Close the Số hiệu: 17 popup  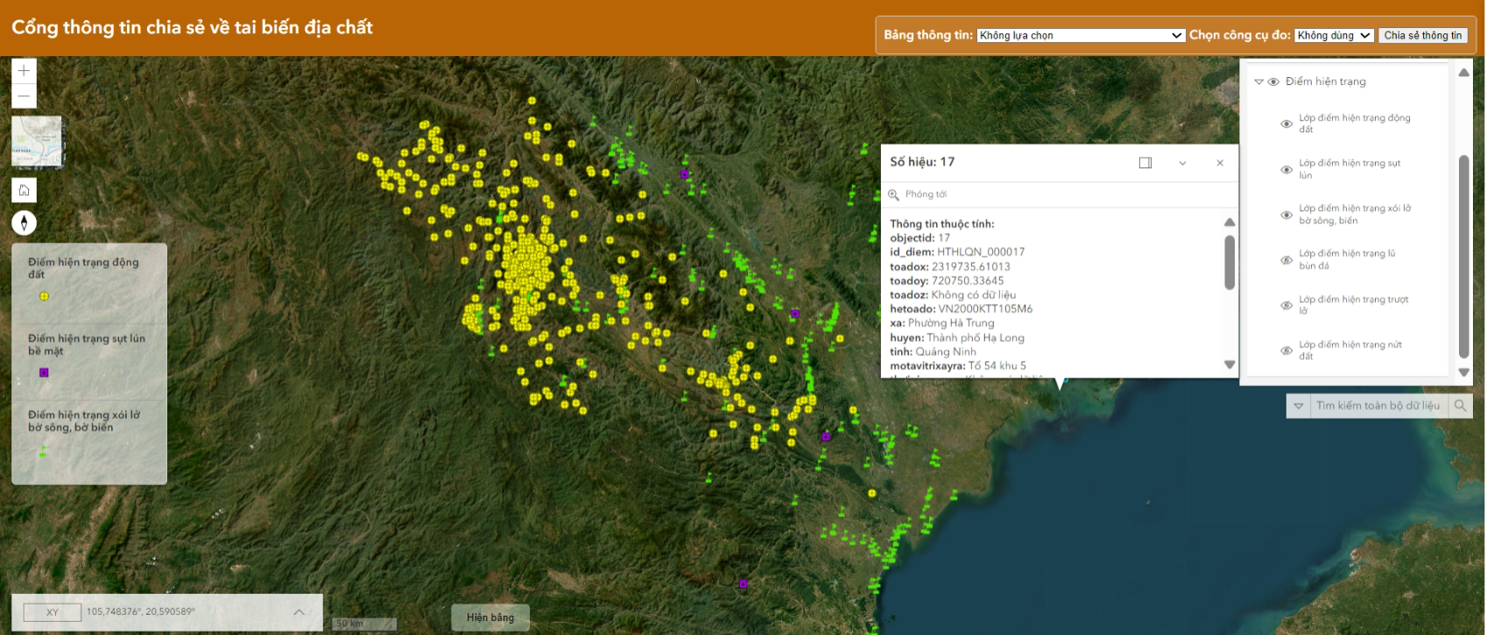(x=1220, y=162)
